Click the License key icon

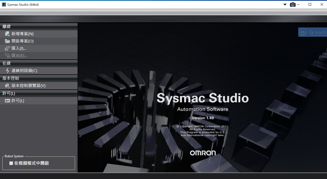point(7,101)
